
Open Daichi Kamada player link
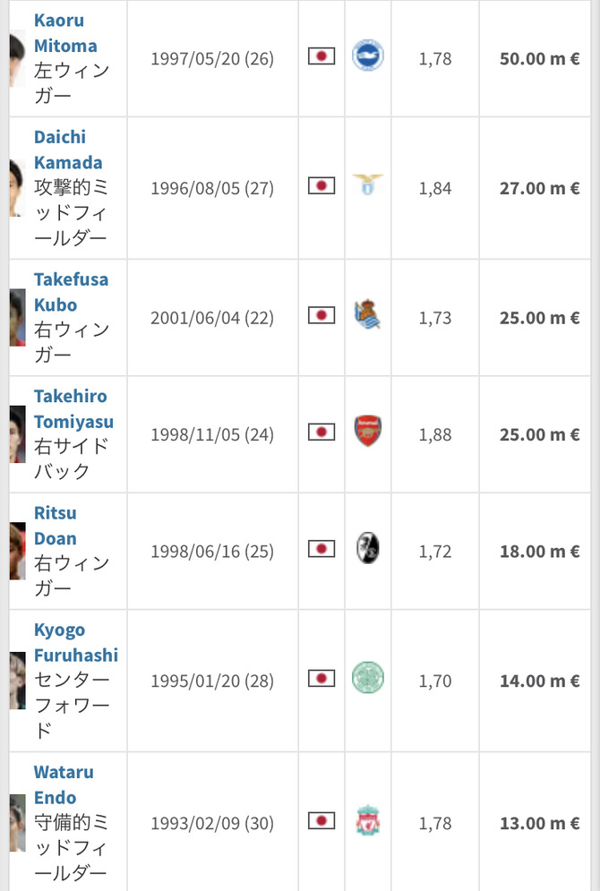tap(68, 150)
